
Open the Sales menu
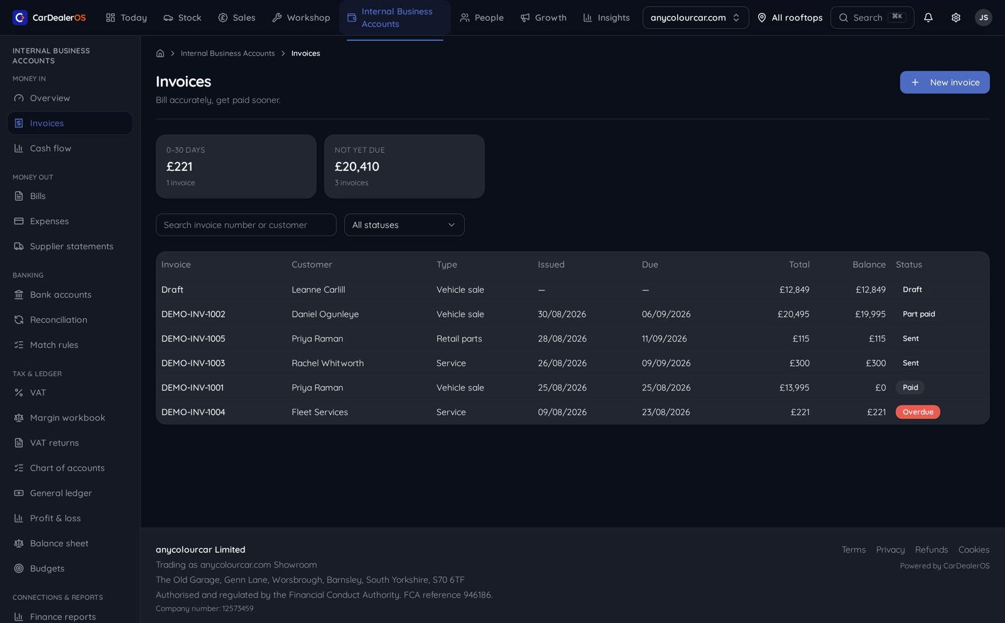coord(237,18)
